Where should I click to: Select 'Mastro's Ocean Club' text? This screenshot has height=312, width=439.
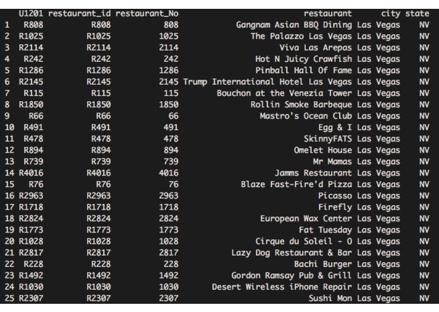pyautogui.click(x=306, y=116)
